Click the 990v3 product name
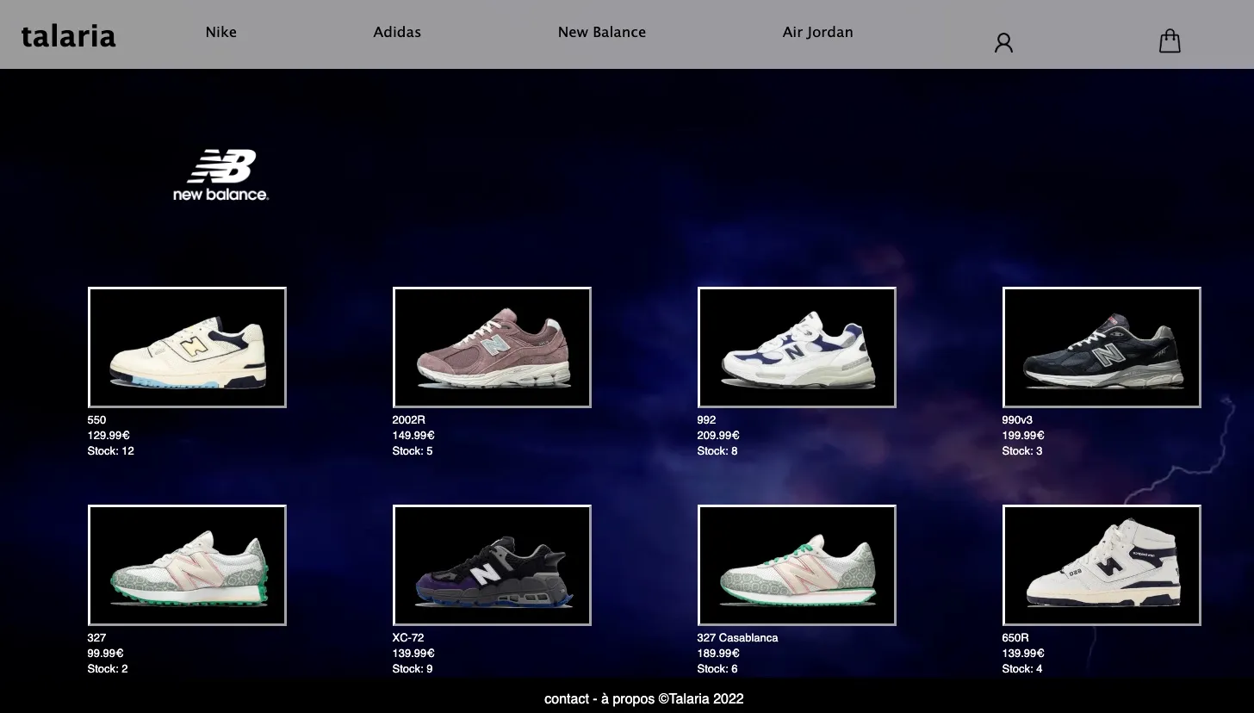The width and height of the screenshot is (1254, 713). point(1017,420)
